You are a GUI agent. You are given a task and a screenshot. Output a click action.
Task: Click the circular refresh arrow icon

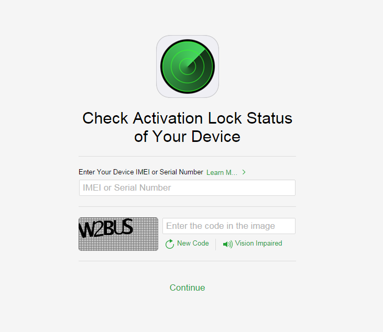(170, 244)
